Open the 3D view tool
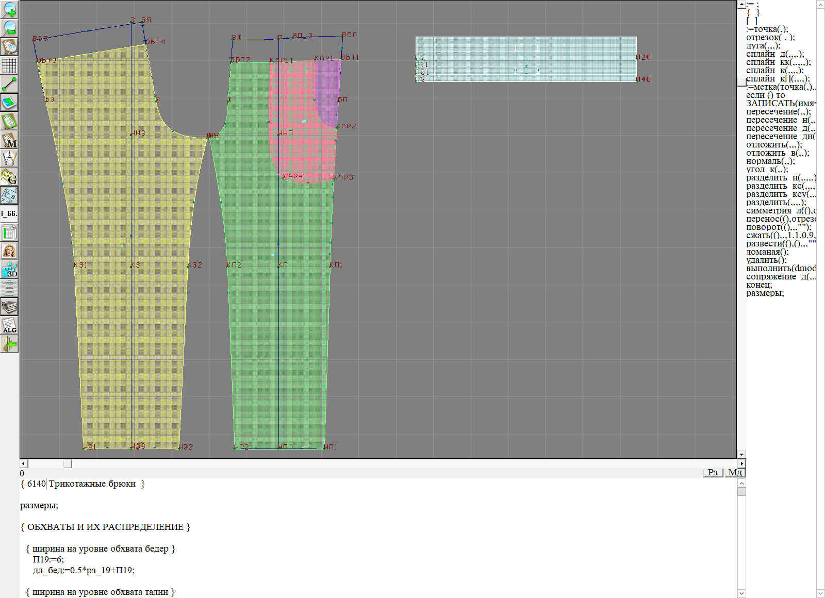825x598 pixels. (x=9, y=270)
